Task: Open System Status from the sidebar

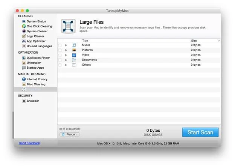Action: [36, 21]
